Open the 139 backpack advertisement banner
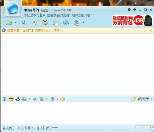154x132 pixels. pos(133,20)
